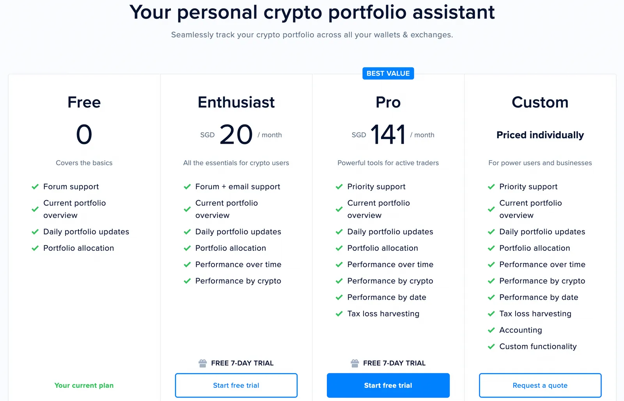This screenshot has height=401, width=624.
Task: Click the checkmark beside Tax loss harvesting in the Pro plan
Action: (339, 314)
